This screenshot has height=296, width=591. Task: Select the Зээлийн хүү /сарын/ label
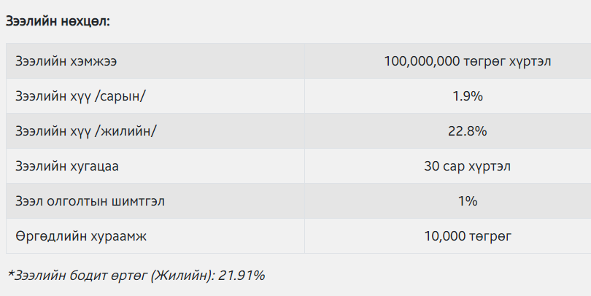click(x=80, y=96)
